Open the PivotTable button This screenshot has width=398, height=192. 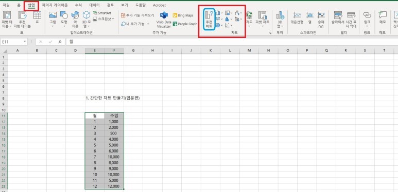[7, 20]
